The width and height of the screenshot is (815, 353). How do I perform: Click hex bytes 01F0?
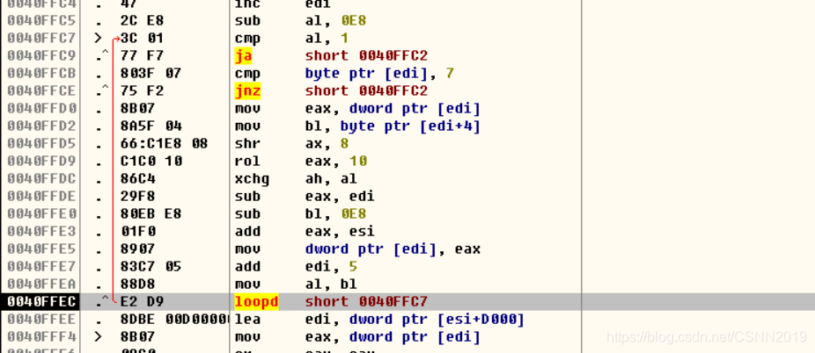pyautogui.click(x=137, y=232)
